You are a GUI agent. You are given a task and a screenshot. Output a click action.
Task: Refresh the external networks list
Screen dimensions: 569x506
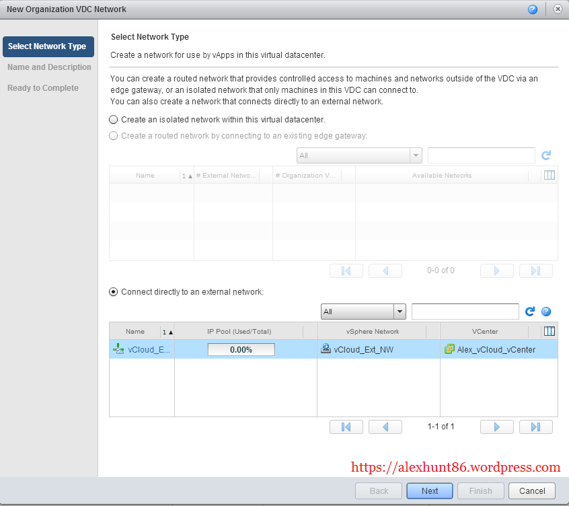(530, 312)
